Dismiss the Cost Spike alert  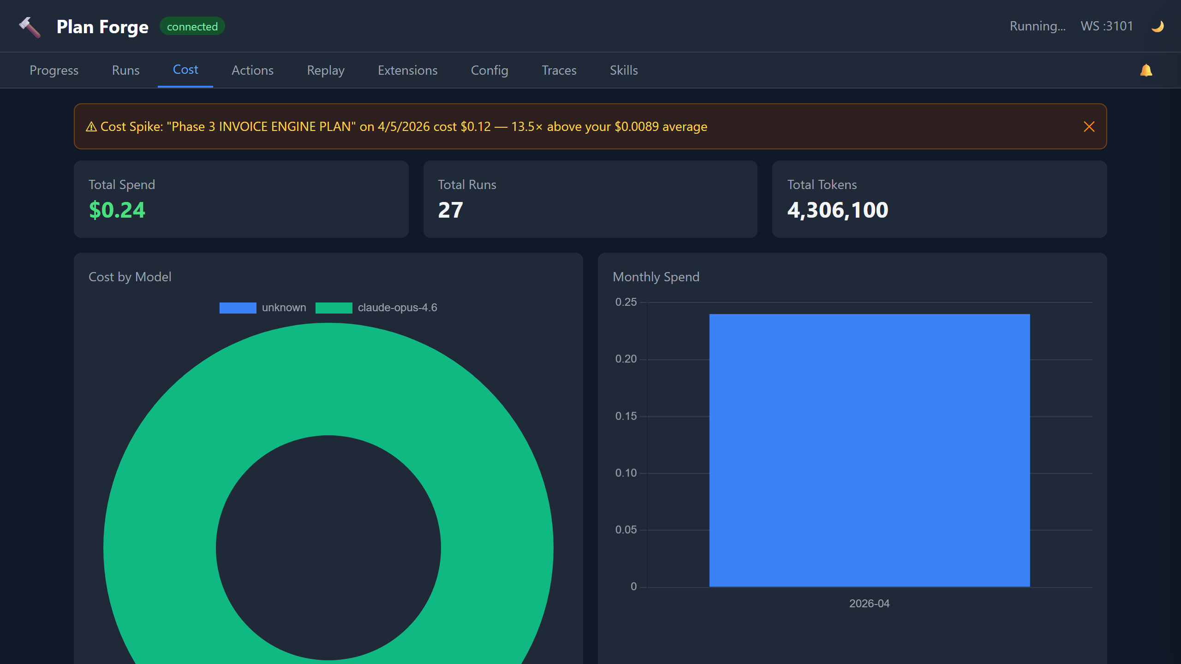pos(1090,126)
